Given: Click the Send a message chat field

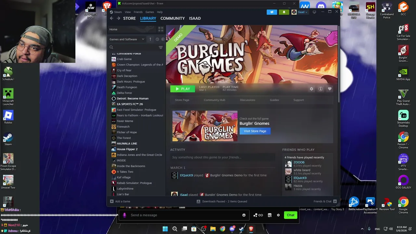Looking at the screenshot, I should click(x=184, y=215).
